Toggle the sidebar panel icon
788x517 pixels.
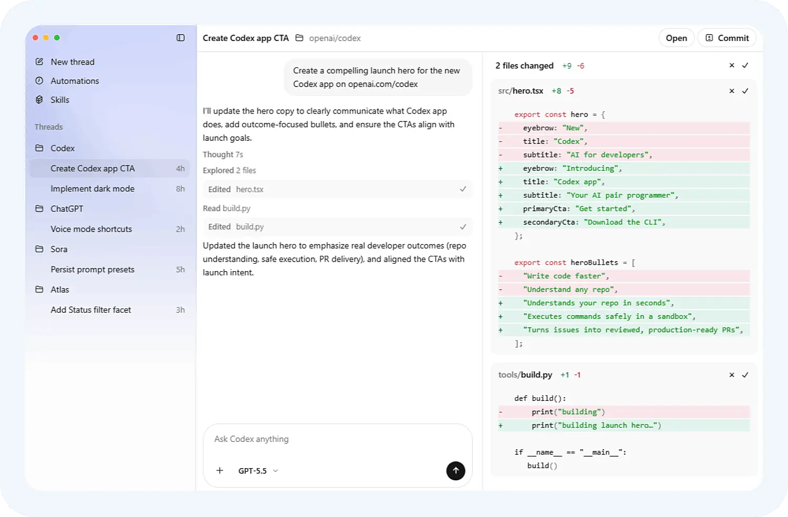(x=181, y=38)
